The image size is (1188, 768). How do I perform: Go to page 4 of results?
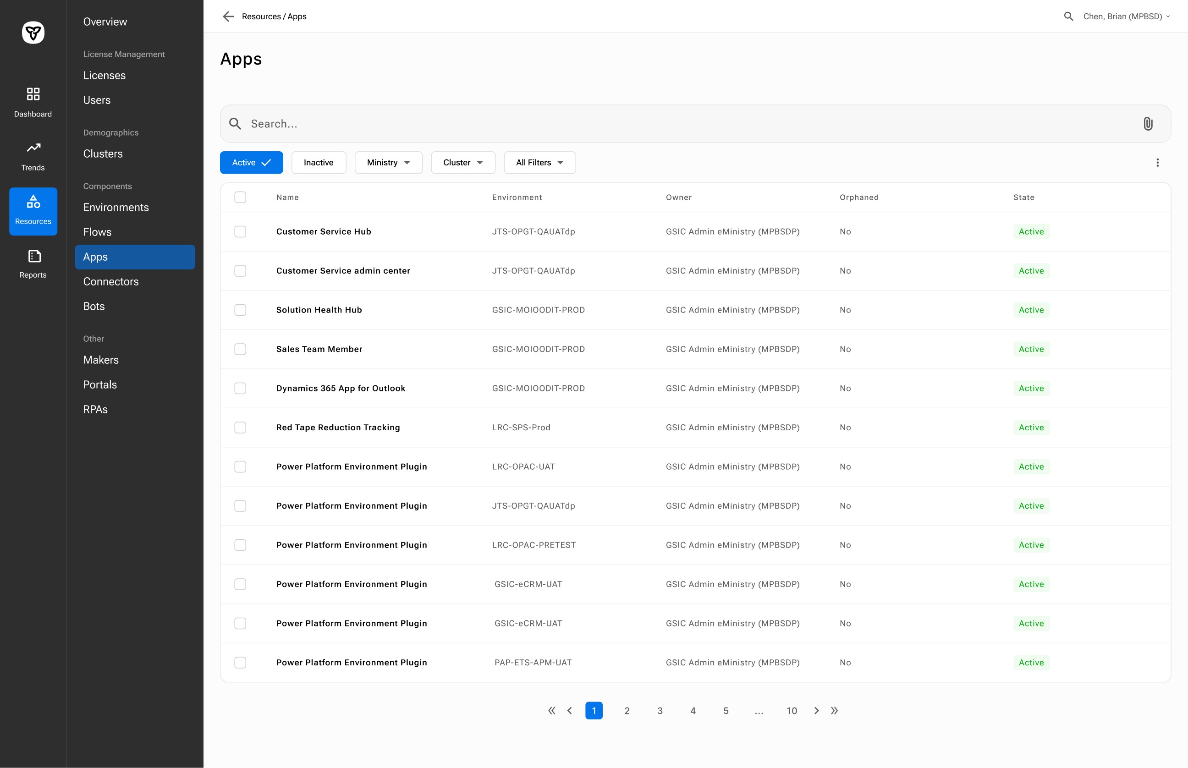pyautogui.click(x=693, y=711)
